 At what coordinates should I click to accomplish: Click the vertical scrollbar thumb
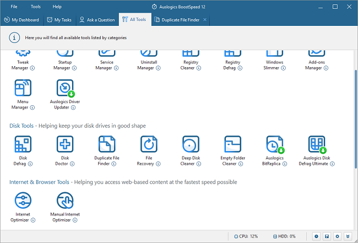point(356,119)
